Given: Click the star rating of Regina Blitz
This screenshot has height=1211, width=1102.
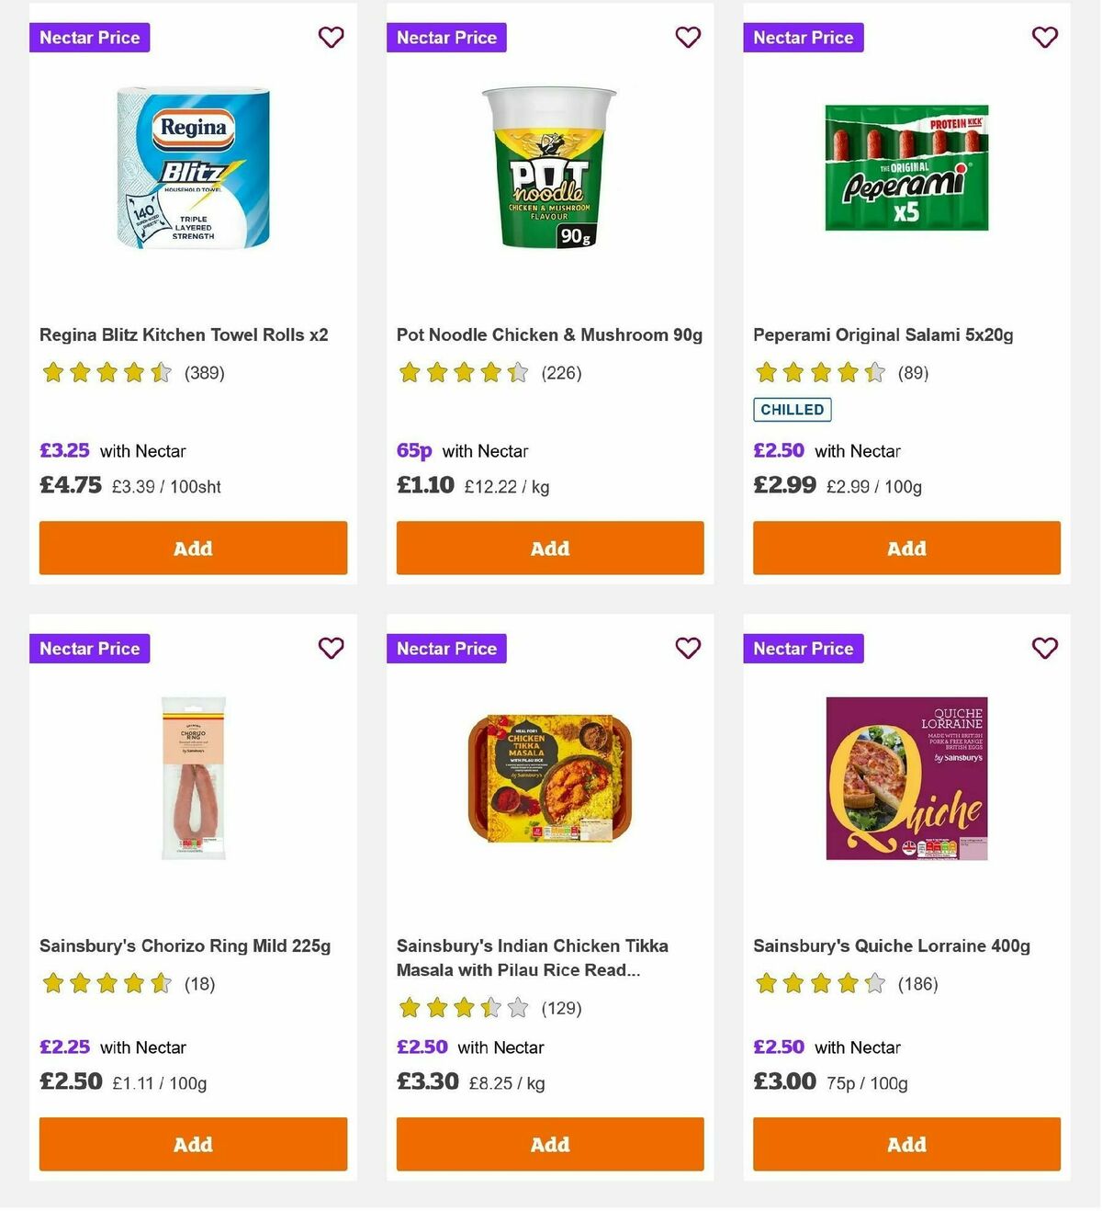Looking at the screenshot, I should pos(107,373).
